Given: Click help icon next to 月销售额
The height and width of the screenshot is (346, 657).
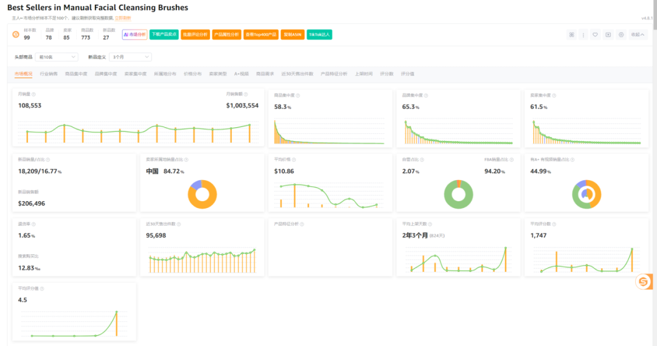Looking at the screenshot, I should 246,94.
